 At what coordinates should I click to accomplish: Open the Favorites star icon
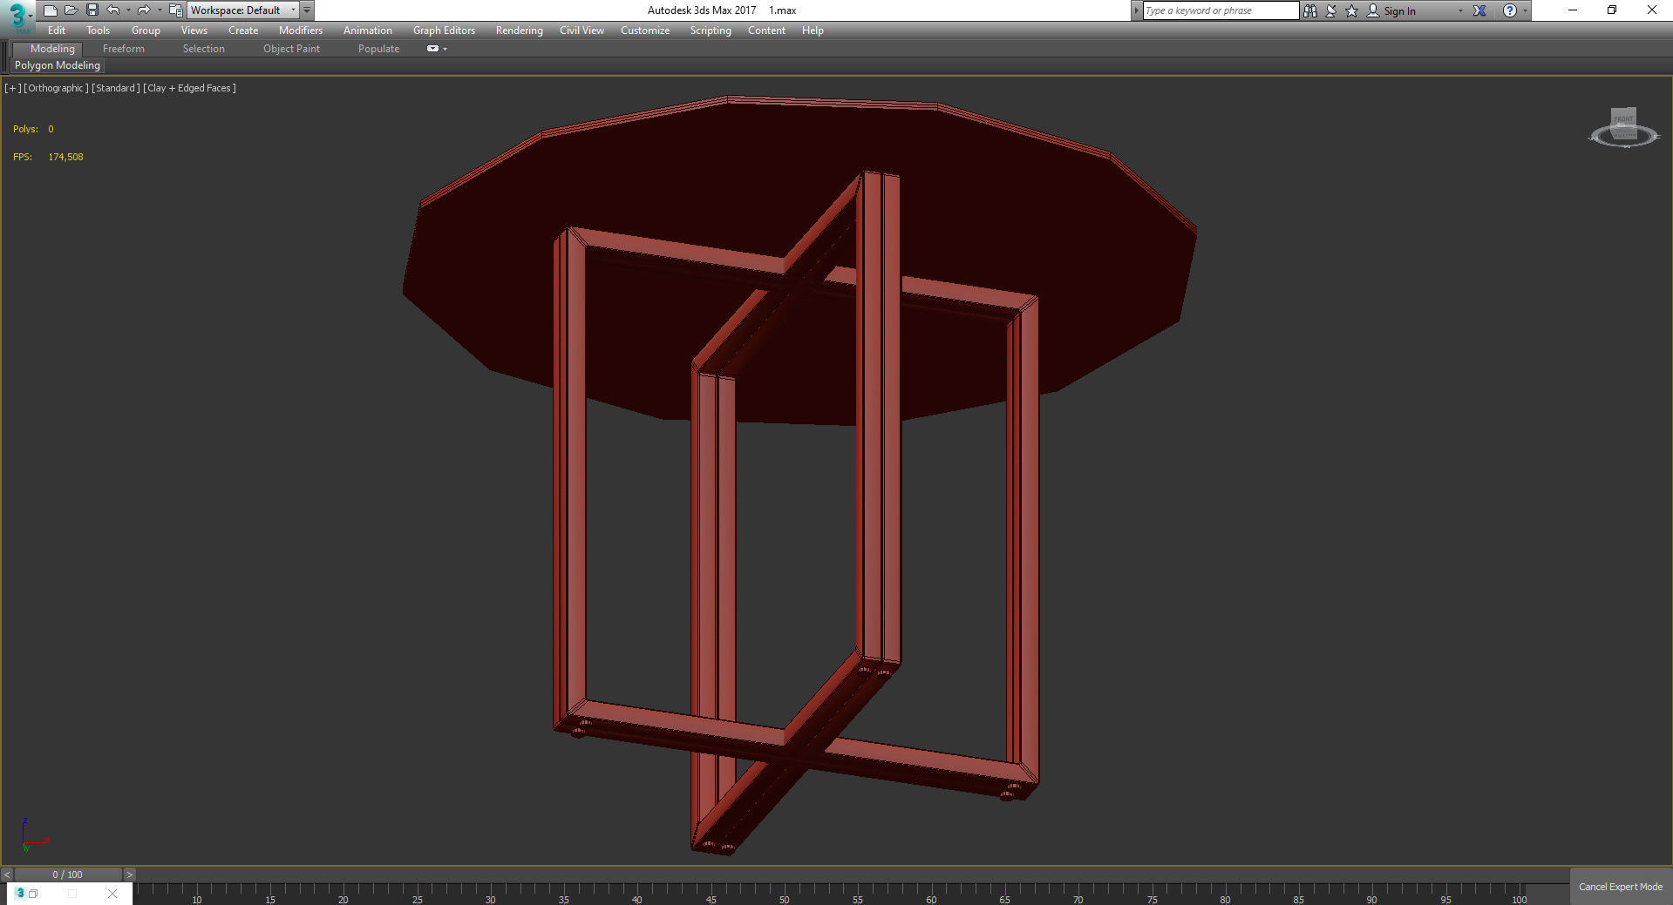pyautogui.click(x=1351, y=10)
